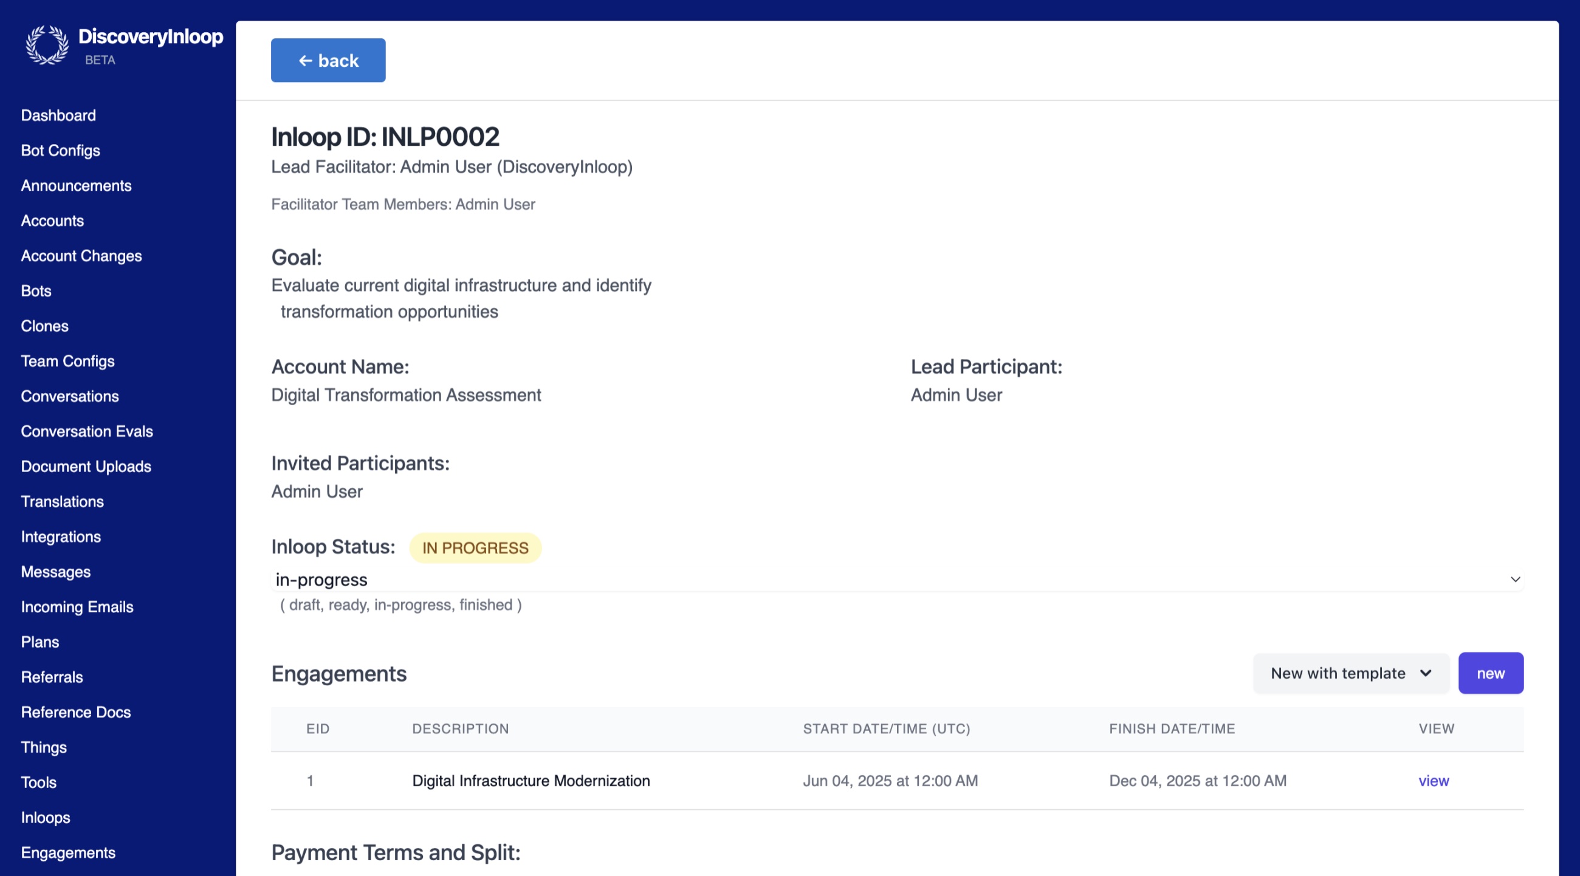
Task: Click the DiscoveryInloop brand title
Action: (x=151, y=36)
